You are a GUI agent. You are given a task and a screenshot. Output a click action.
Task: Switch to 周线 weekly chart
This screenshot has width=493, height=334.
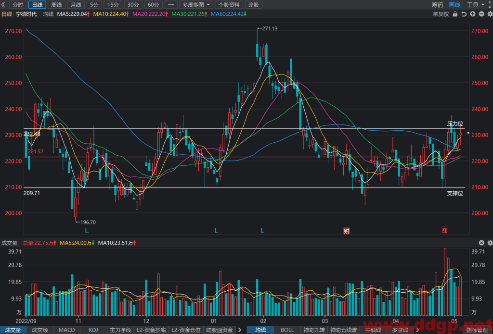pos(57,5)
